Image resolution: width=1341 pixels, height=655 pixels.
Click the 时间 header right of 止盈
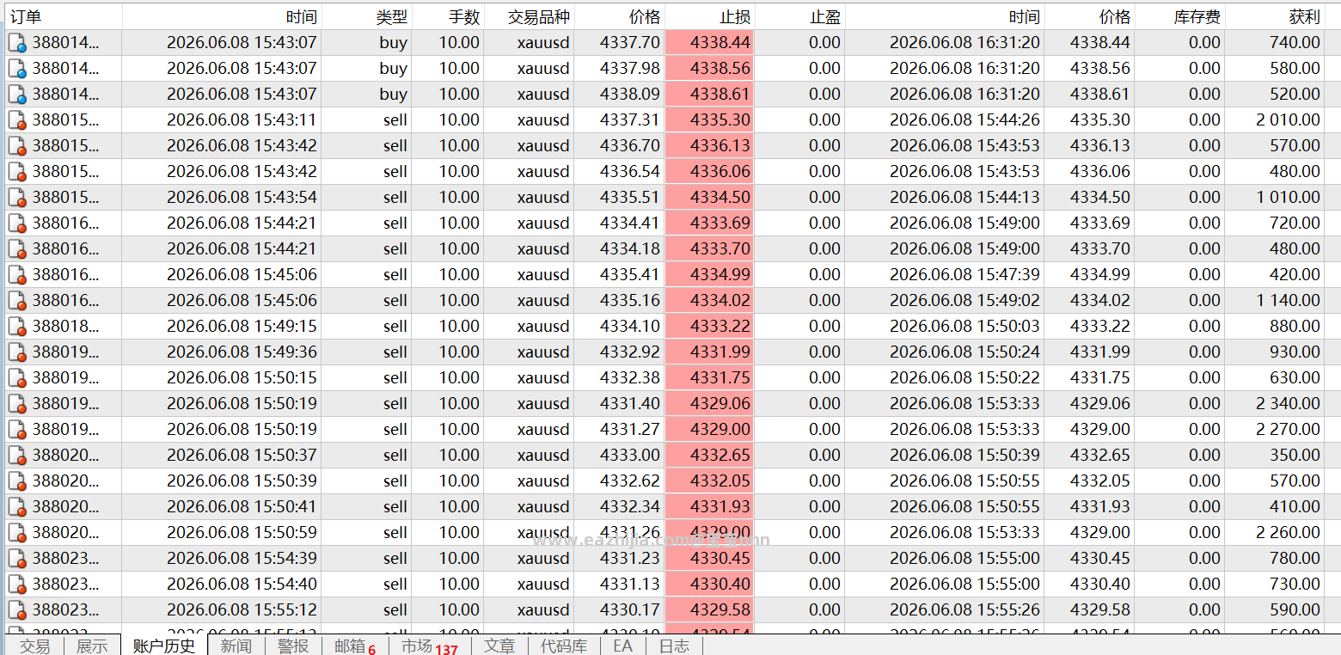[x=945, y=16]
